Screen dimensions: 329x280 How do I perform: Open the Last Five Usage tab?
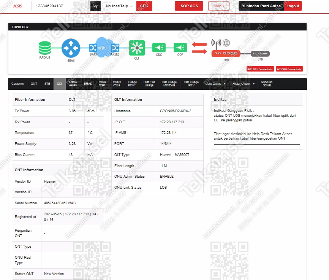[x=149, y=84]
